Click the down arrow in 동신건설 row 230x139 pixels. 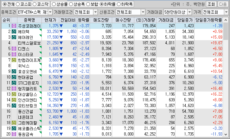pos(61,111)
